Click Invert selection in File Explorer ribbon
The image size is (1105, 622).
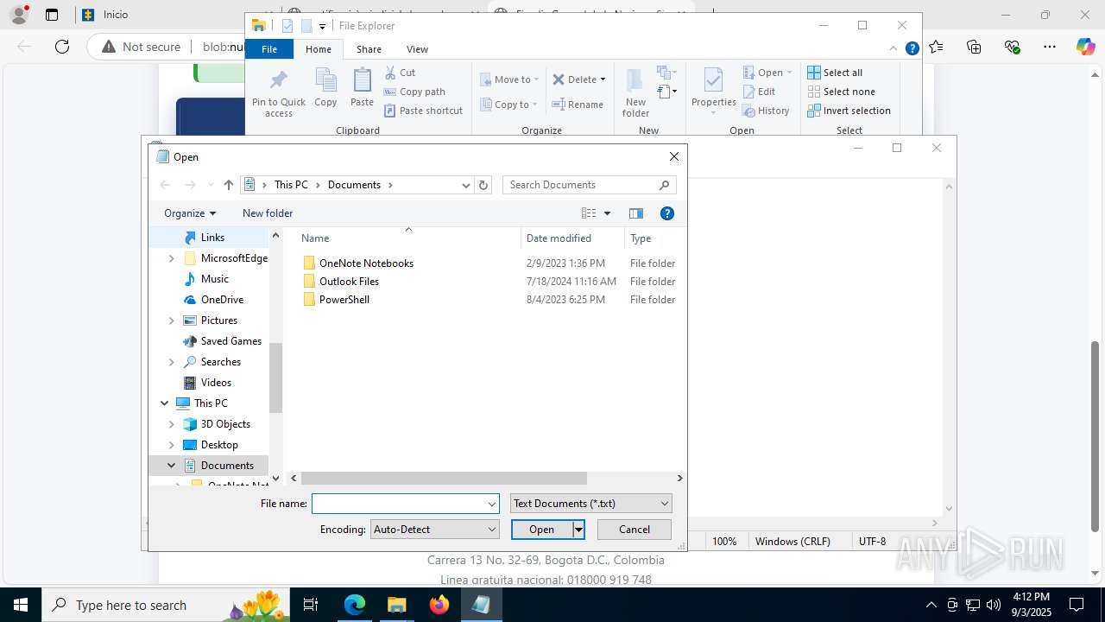point(849,111)
